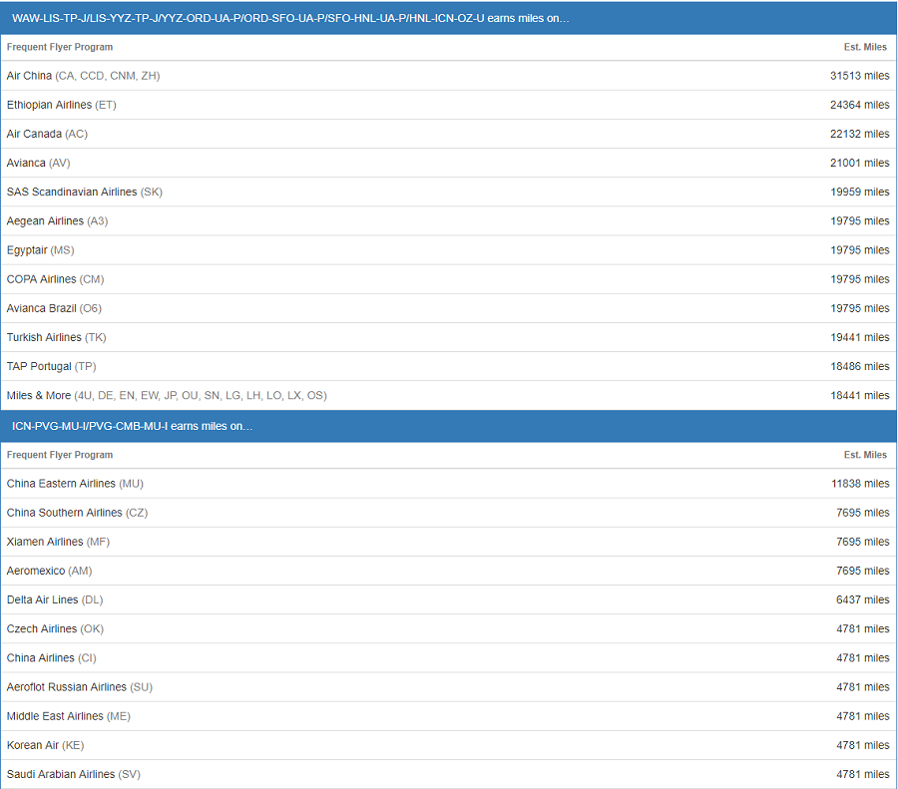This screenshot has width=898, height=789.
Task: Click the TAP Portugal row
Action: coord(449,366)
